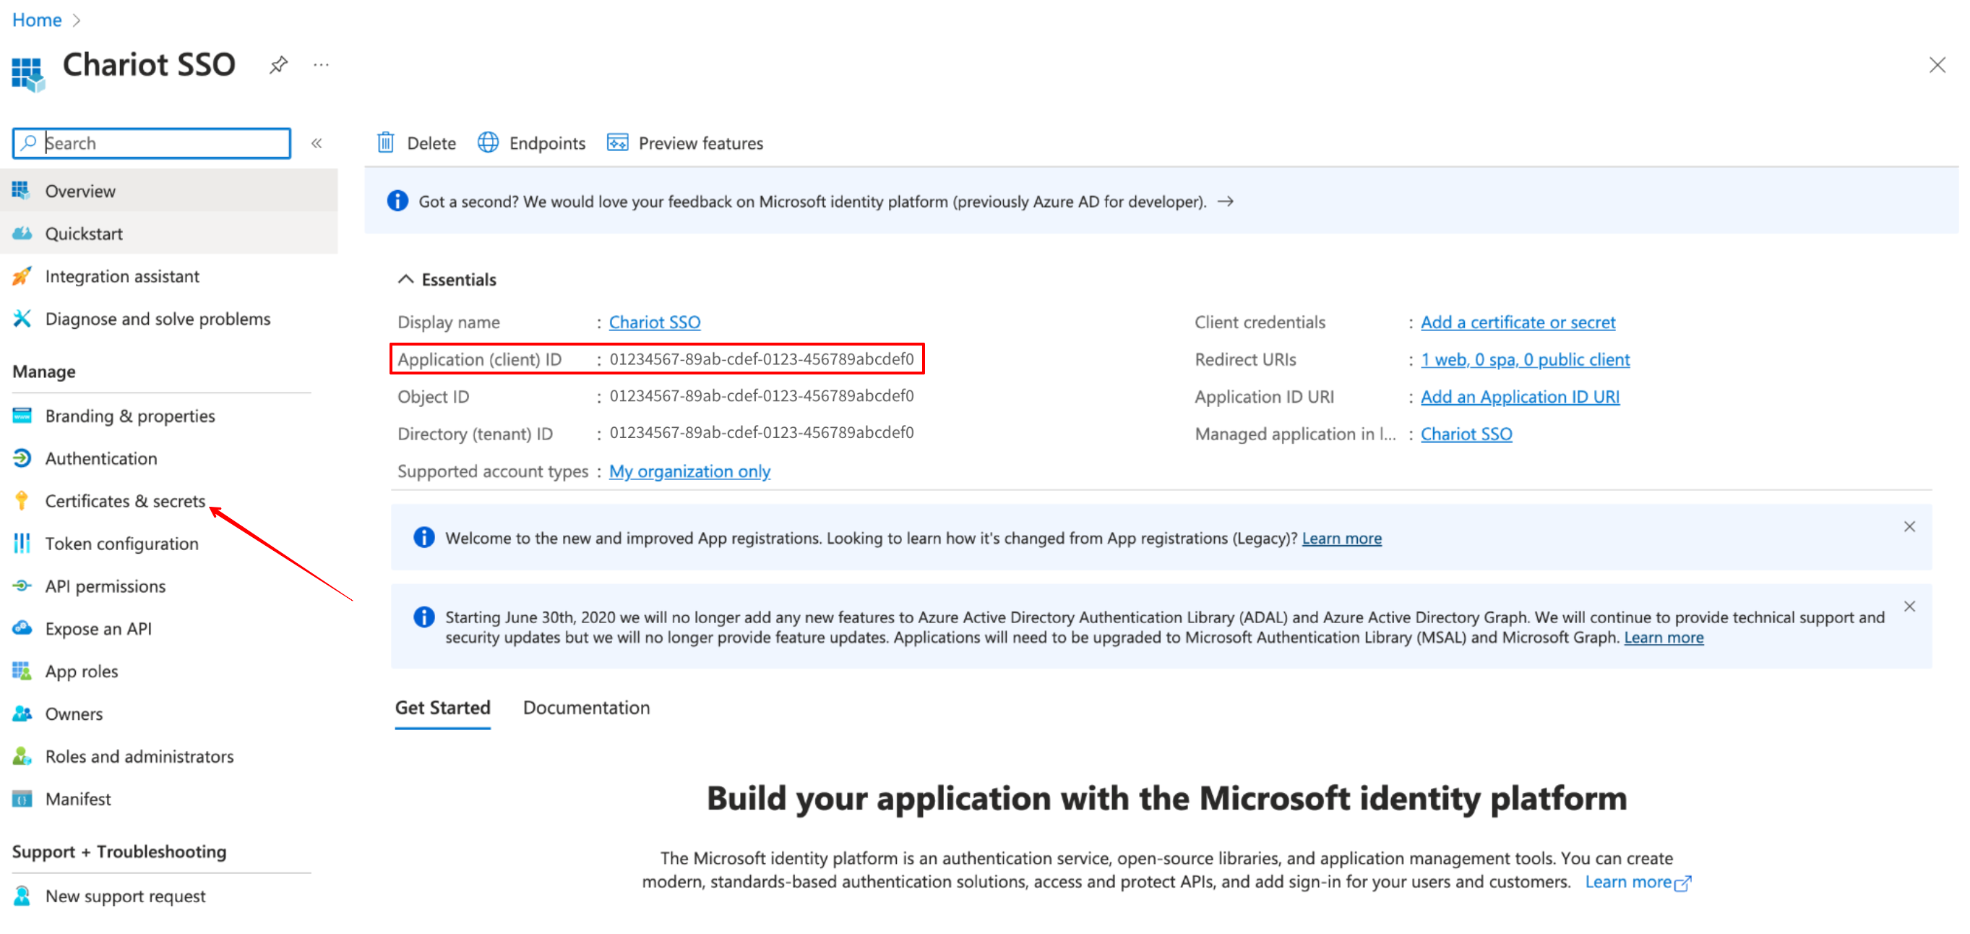This screenshot has height=934, width=1970.
Task: Open Integration assistant rocket icon
Action: point(22,276)
